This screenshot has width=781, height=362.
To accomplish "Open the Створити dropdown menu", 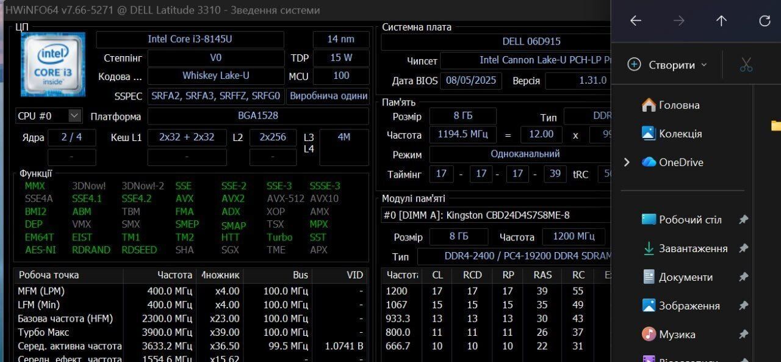I will pyautogui.click(x=668, y=65).
